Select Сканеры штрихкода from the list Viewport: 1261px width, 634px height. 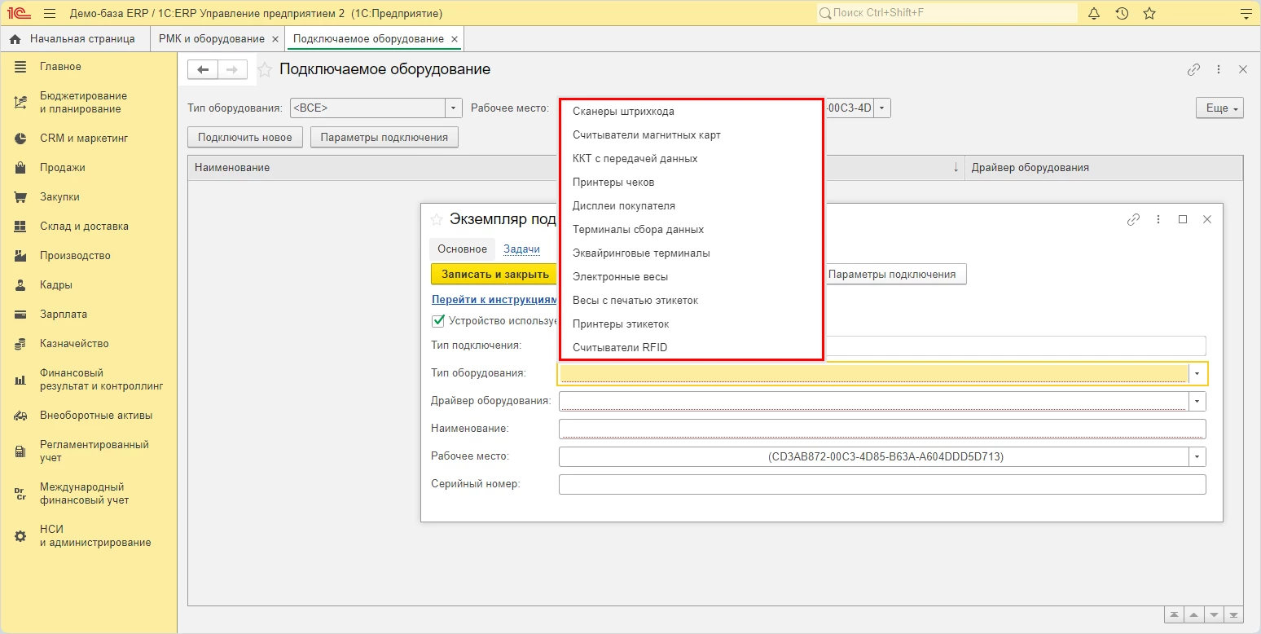click(x=623, y=111)
